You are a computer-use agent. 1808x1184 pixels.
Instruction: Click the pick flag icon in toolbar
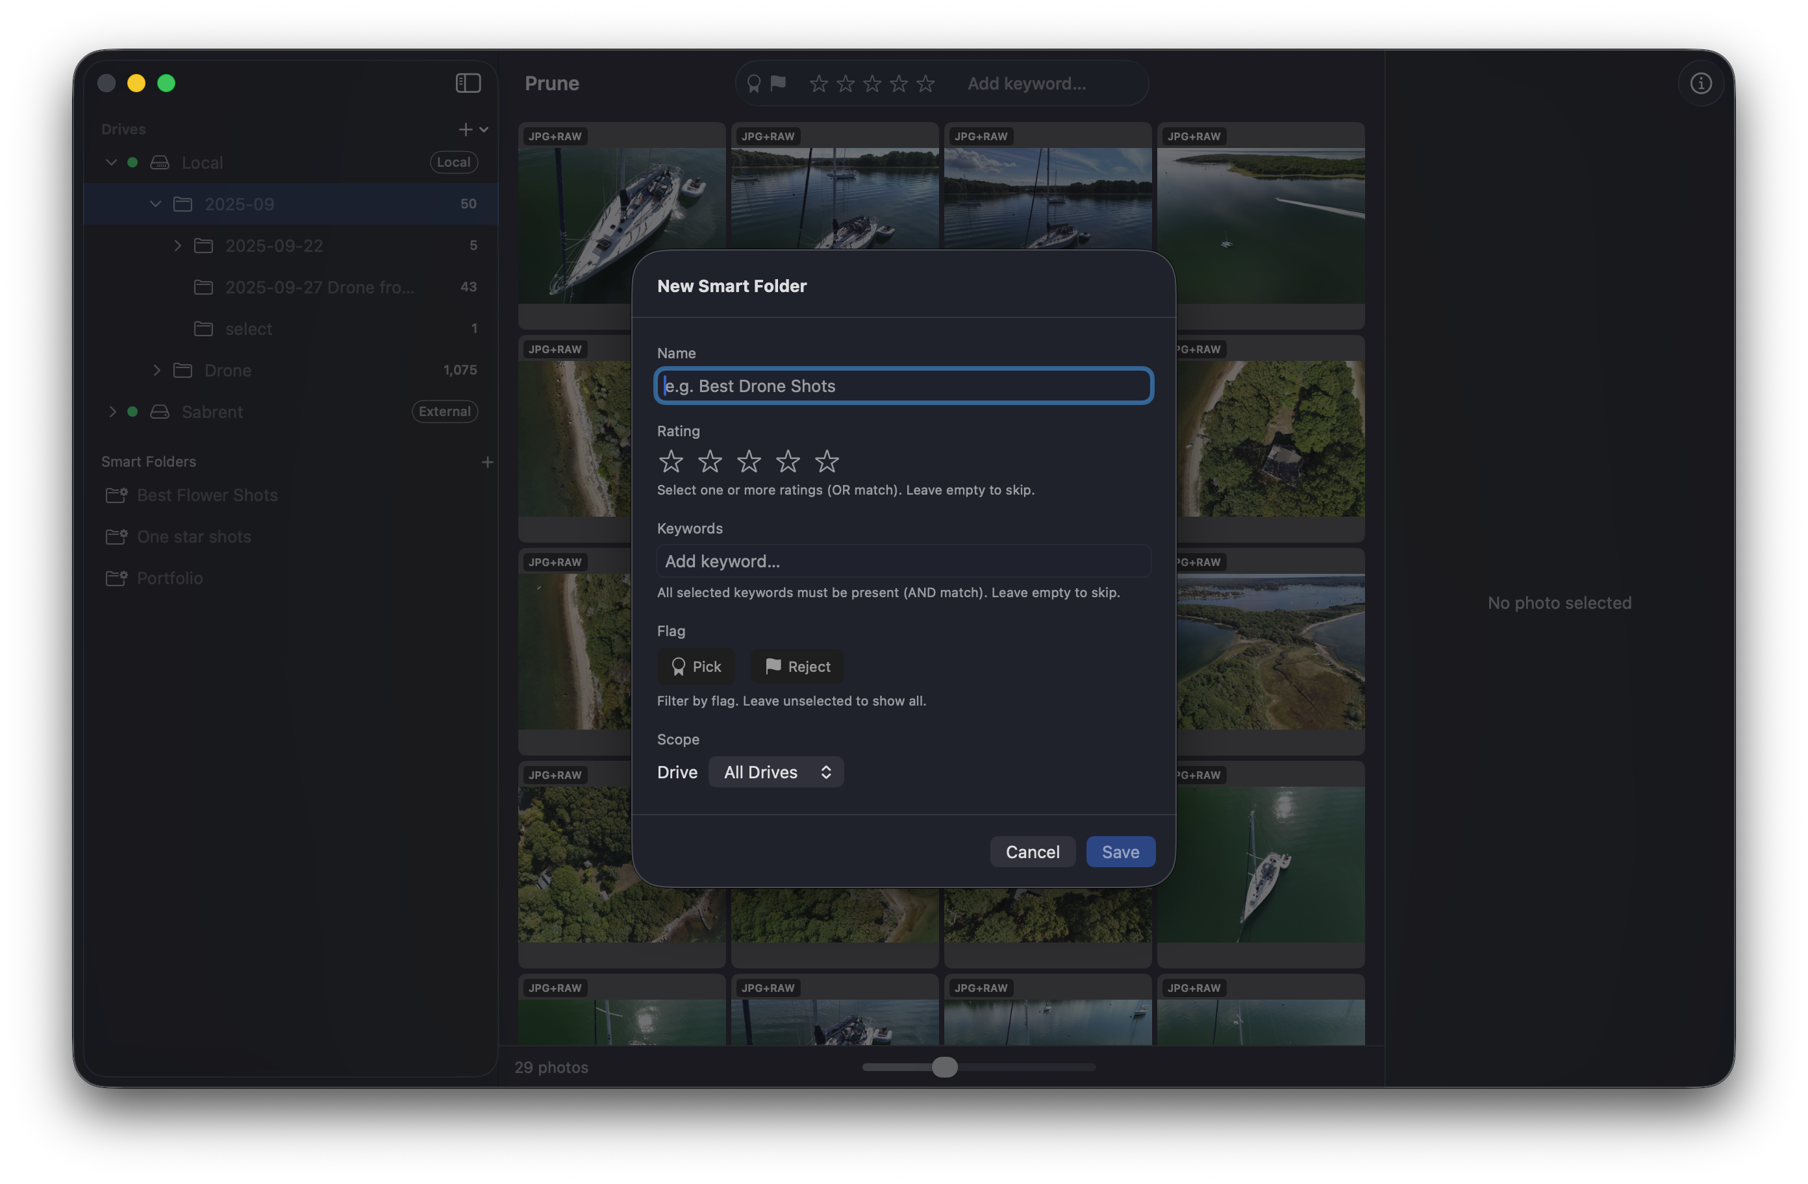tap(753, 84)
